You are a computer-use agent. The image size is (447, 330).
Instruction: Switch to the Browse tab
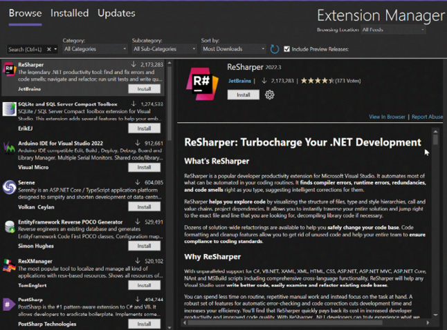pos(25,13)
